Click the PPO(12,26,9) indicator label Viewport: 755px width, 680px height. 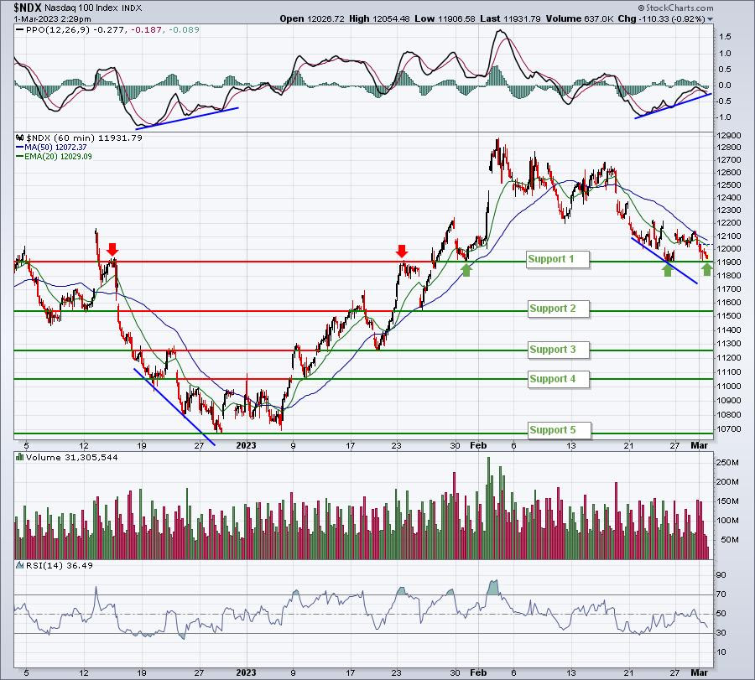pyautogui.click(x=58, y=29)
